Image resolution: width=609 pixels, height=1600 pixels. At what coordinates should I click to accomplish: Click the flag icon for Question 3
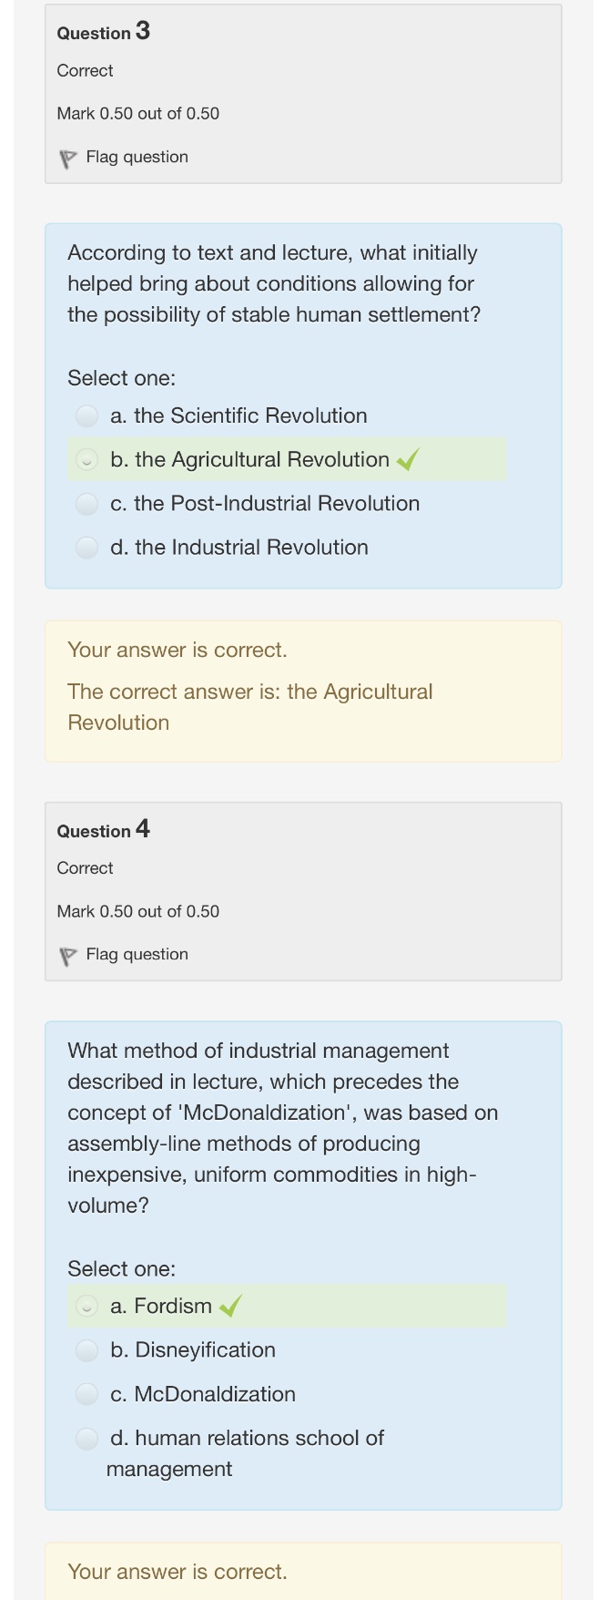67,159
